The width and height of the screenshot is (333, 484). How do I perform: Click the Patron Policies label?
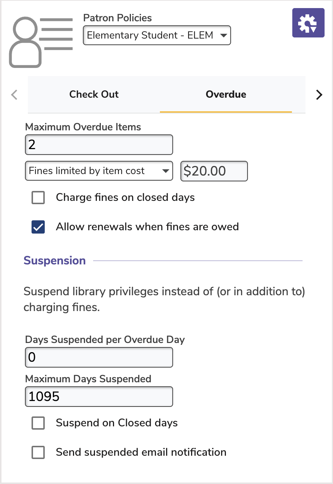pyautogui.click(x=117, y=18)
